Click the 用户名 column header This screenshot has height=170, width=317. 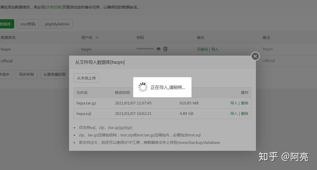coord(87,37)
